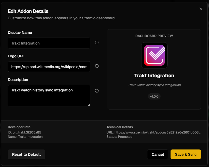Click the Logo URL label
This screenshot has width=209, height=167.
pos(16,56)
